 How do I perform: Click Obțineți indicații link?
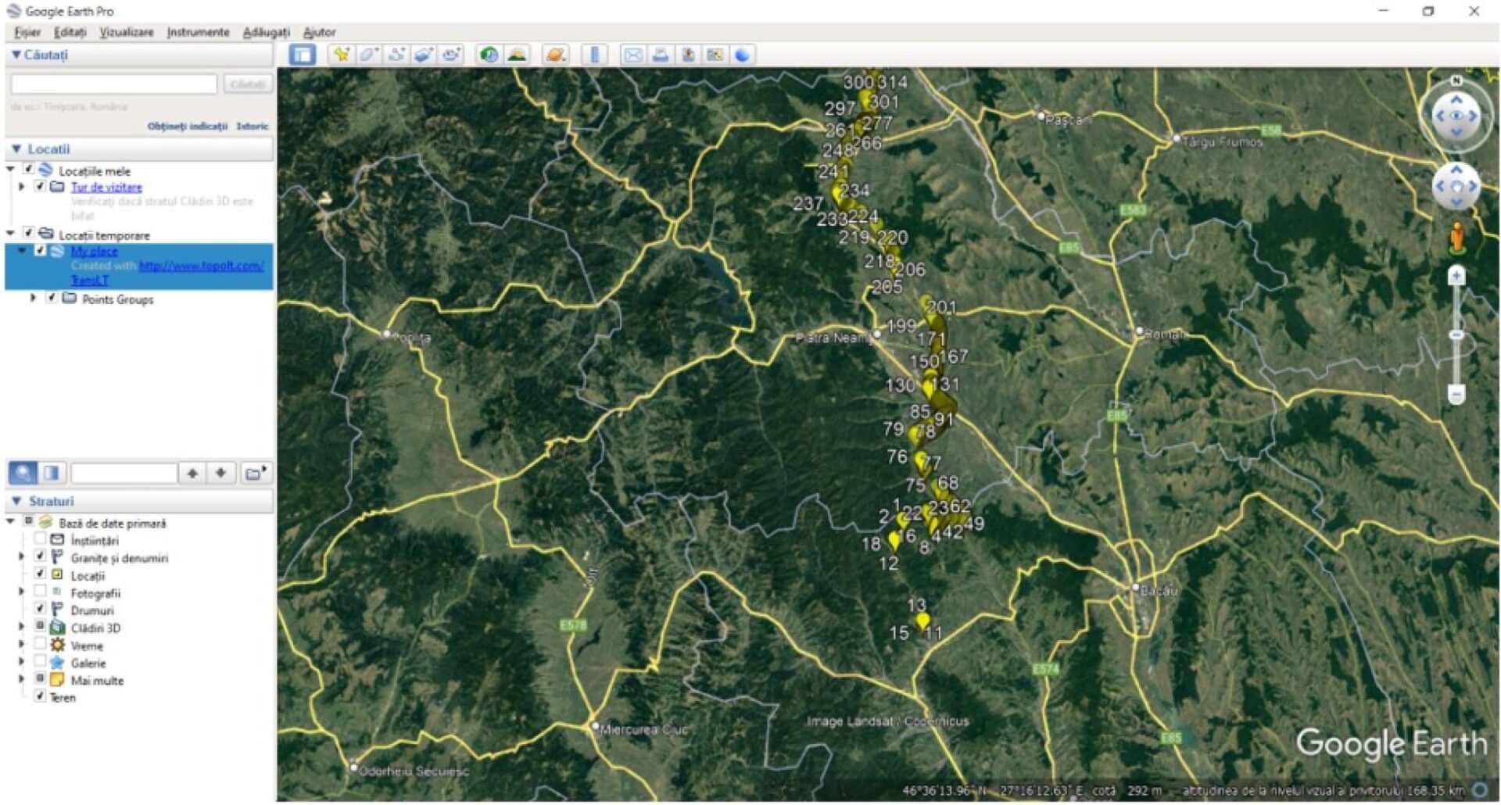(x=187, y=126)
